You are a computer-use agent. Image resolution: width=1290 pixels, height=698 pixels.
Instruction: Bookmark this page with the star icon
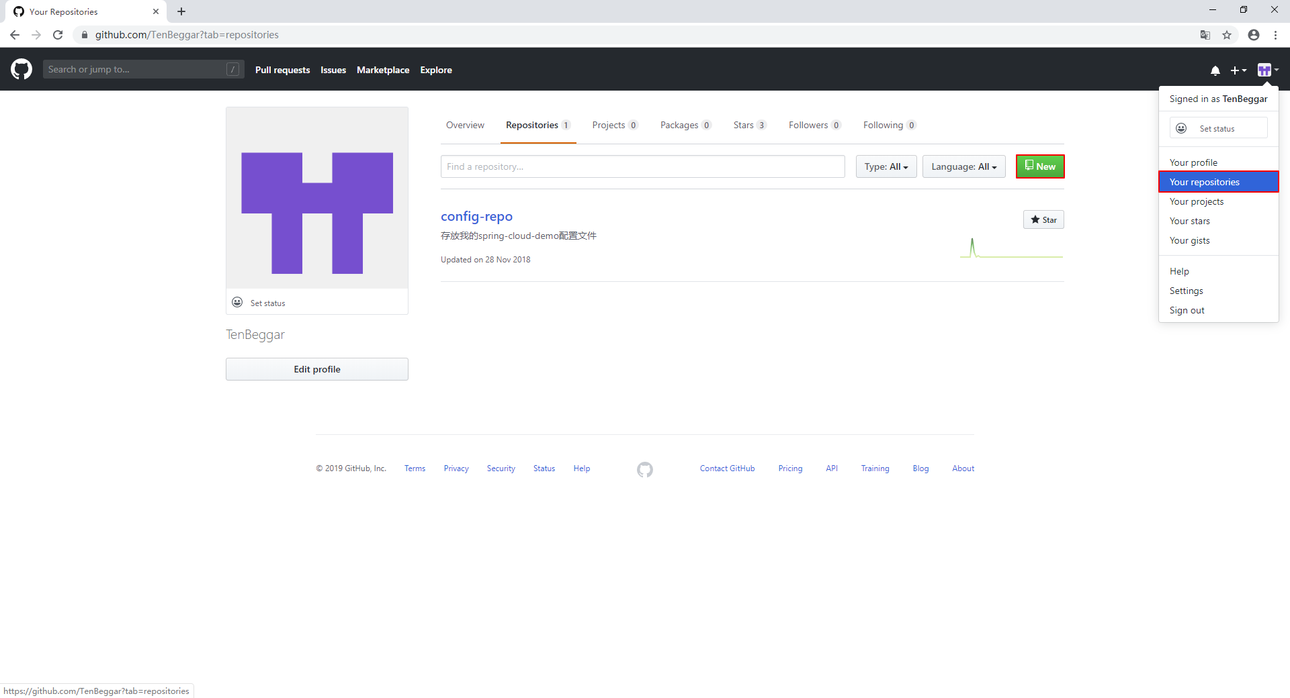(1227, 35)
